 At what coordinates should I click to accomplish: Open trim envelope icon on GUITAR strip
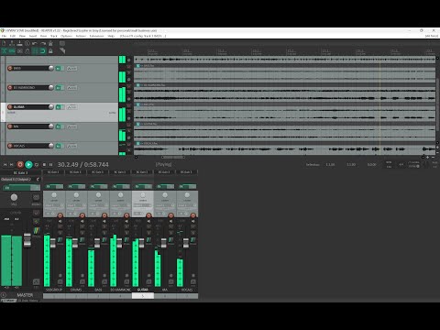[x=148, y=281]
